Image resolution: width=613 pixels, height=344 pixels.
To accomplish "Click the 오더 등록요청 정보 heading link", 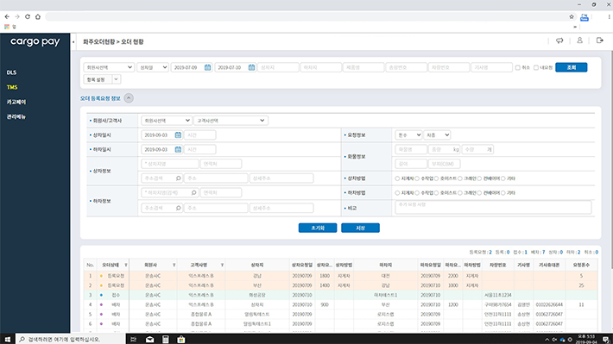I will [100, 98].
